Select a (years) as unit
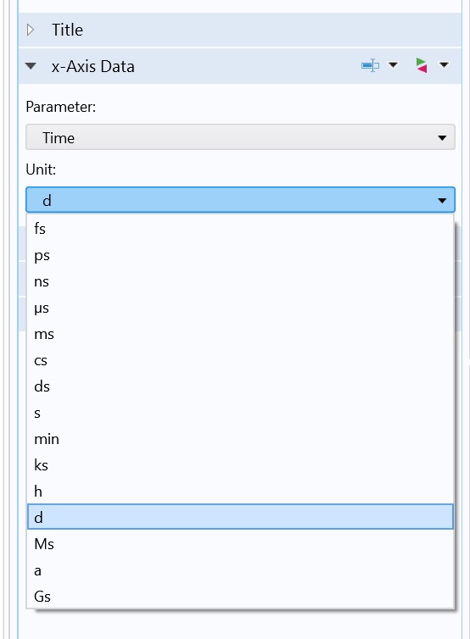 click(x=240, y=570)
